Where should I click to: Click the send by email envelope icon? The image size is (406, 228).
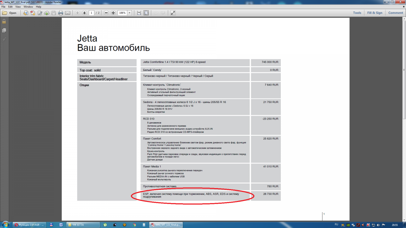(x=68, y=13)
